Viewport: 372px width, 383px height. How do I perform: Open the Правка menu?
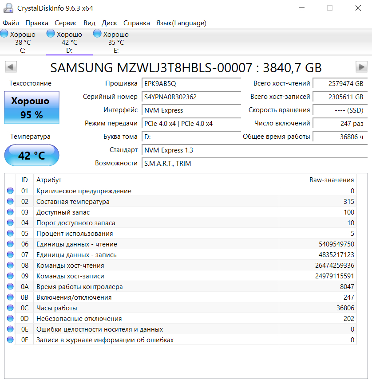click(x=37, y=23)
